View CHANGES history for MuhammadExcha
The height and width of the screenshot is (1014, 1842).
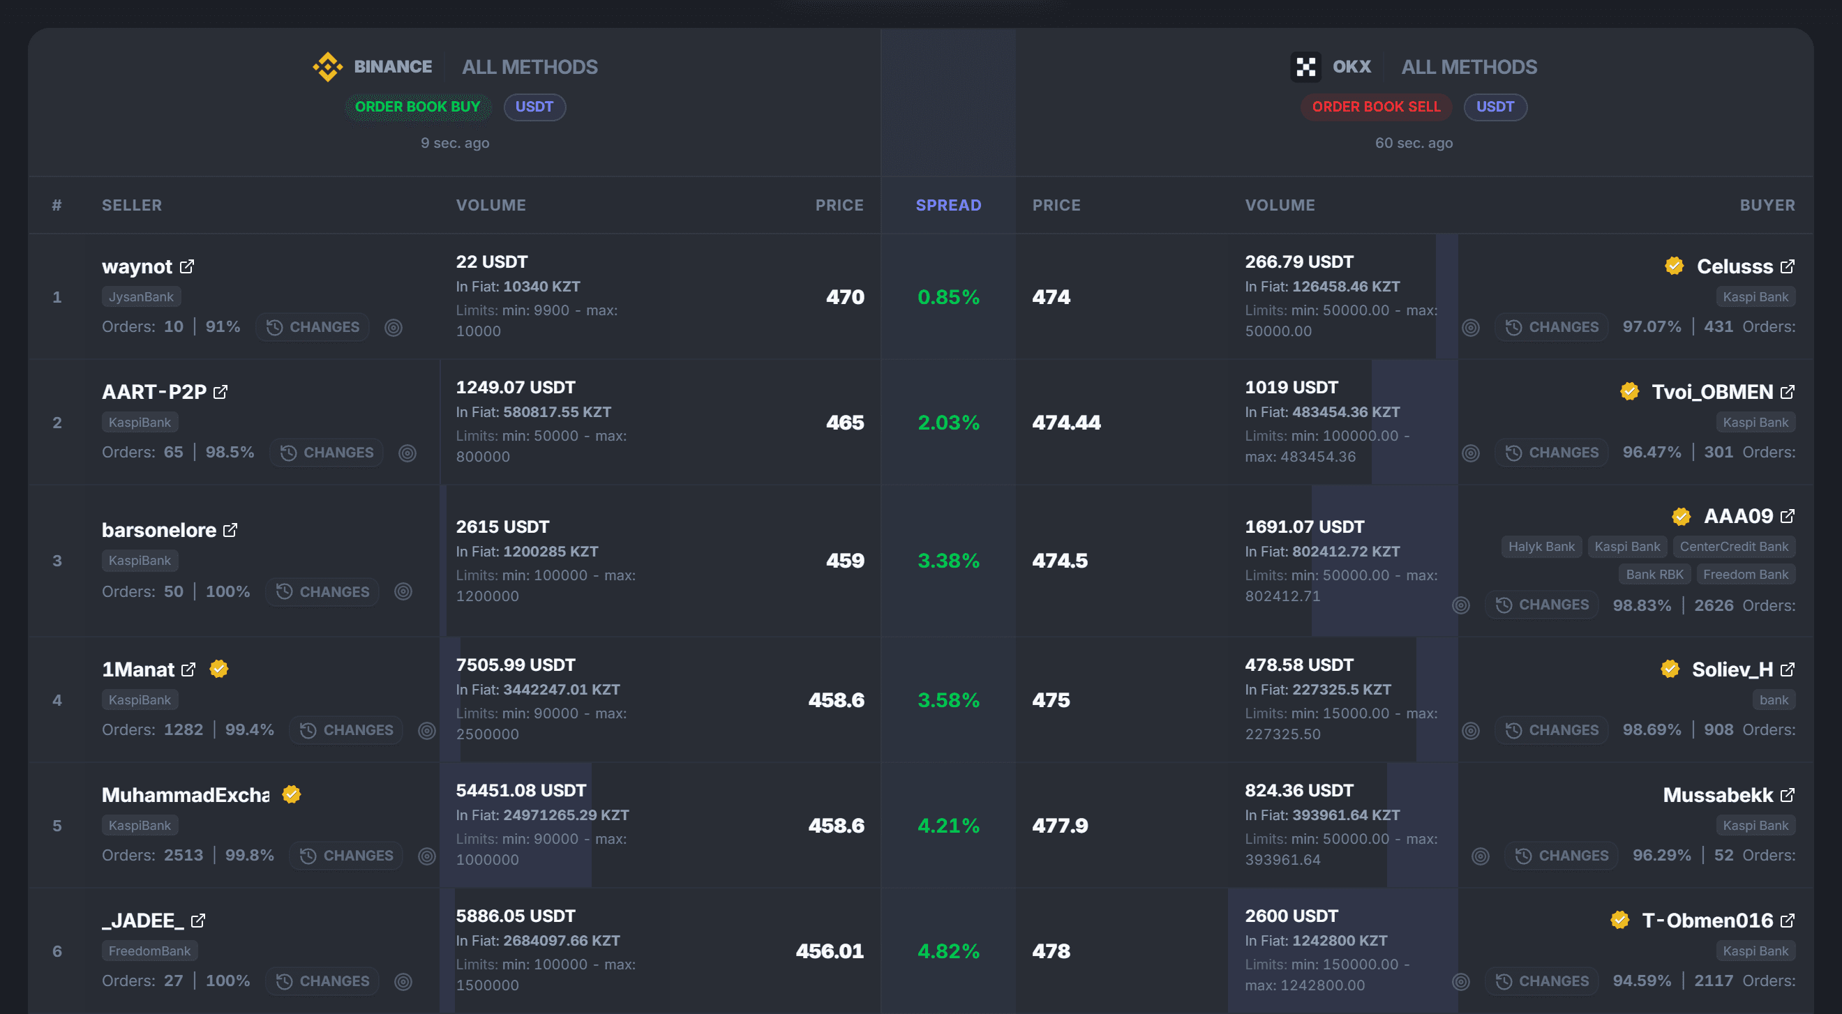346,856
